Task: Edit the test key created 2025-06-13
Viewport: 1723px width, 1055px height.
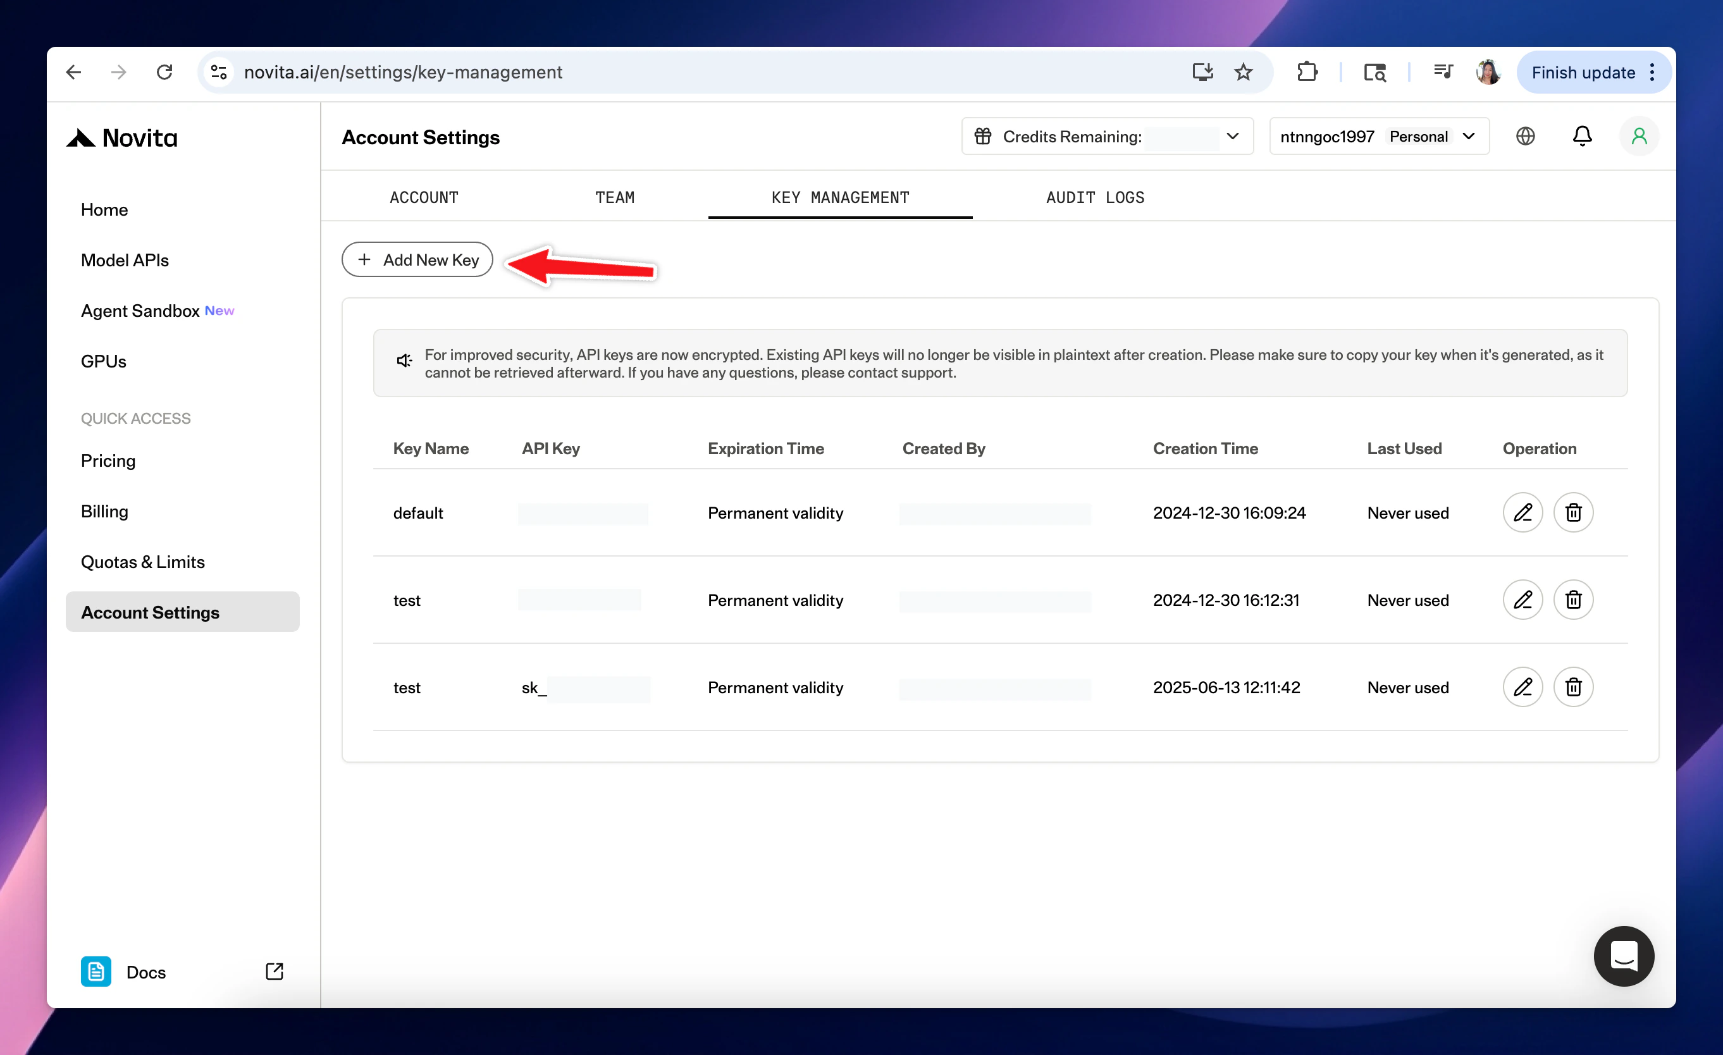Action: click(x=1522, y=688)
